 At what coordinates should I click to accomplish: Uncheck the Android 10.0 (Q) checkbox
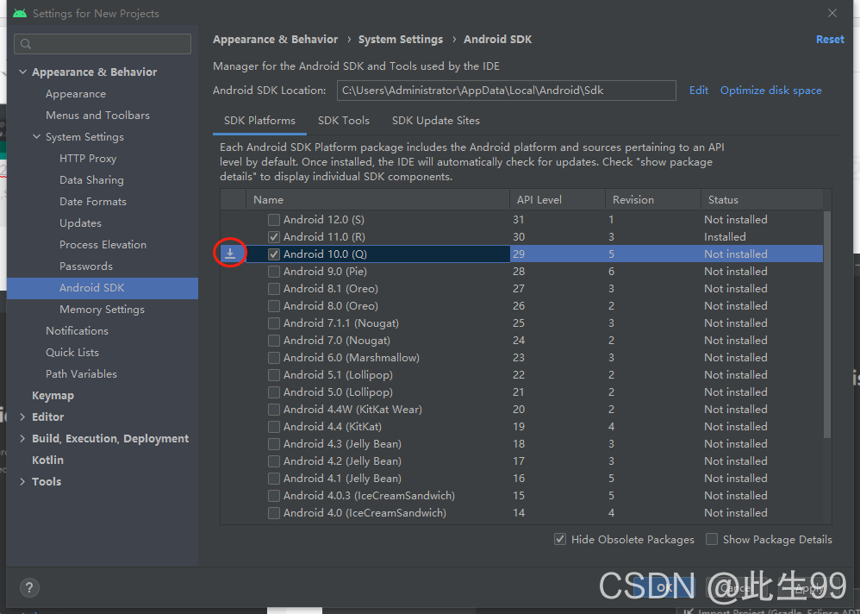[x=274, y=254]
